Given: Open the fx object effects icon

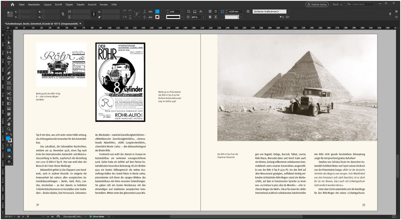Looking at the screenshot, I should (x=201, y=12).
